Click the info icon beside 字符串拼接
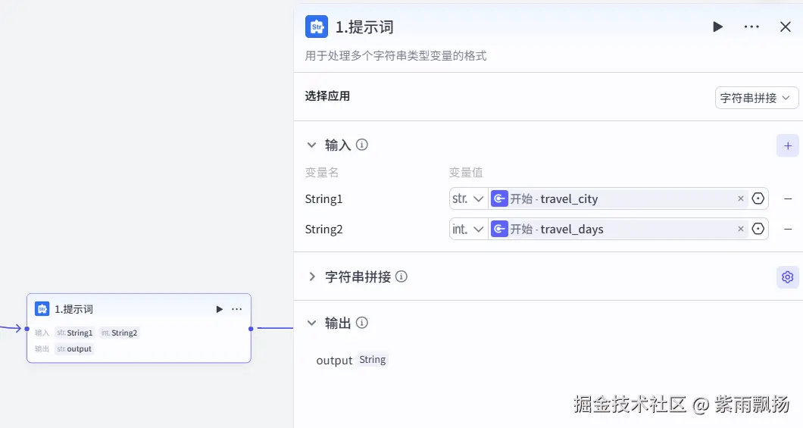 pyautogui.click(x=401, y=276)
